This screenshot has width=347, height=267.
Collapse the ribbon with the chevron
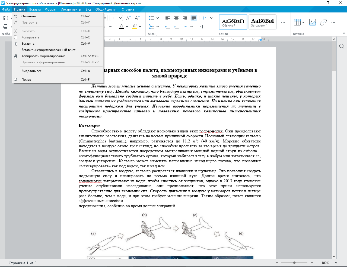[344, 33]
